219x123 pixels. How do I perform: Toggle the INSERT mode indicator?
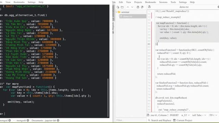(174, 115)
